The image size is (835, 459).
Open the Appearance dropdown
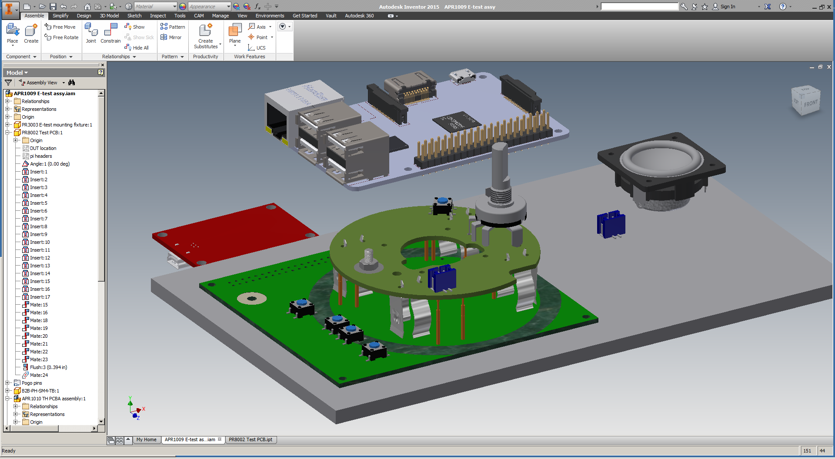pyautogui.click(x=229, y=7)
